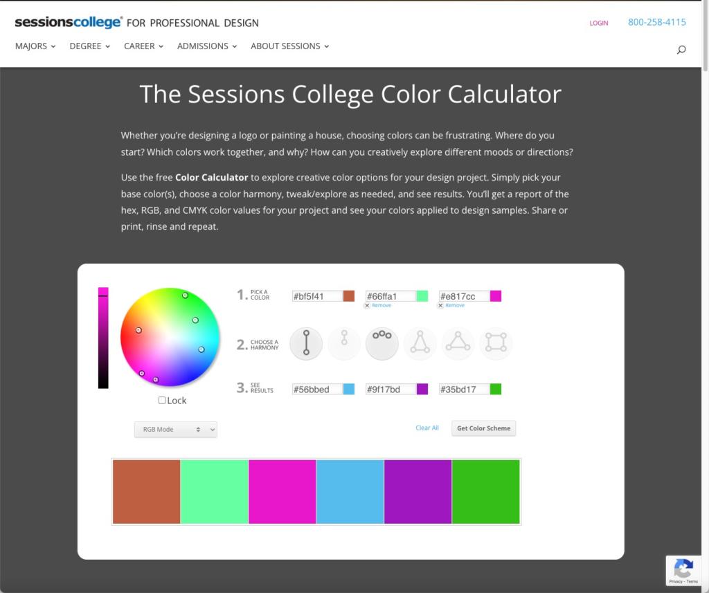Open the DEGREE menu
Viewport: 709px width, 593px height.
tap(84, 46)
